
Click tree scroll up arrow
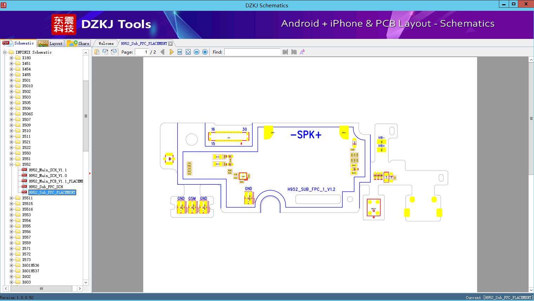point(86,52)
